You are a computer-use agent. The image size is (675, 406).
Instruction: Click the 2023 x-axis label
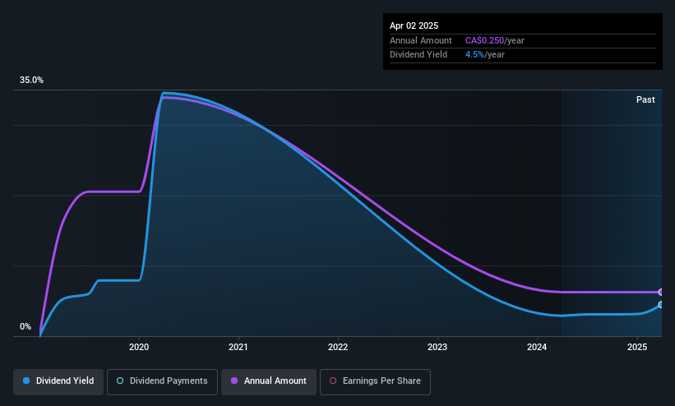point(437,347)
